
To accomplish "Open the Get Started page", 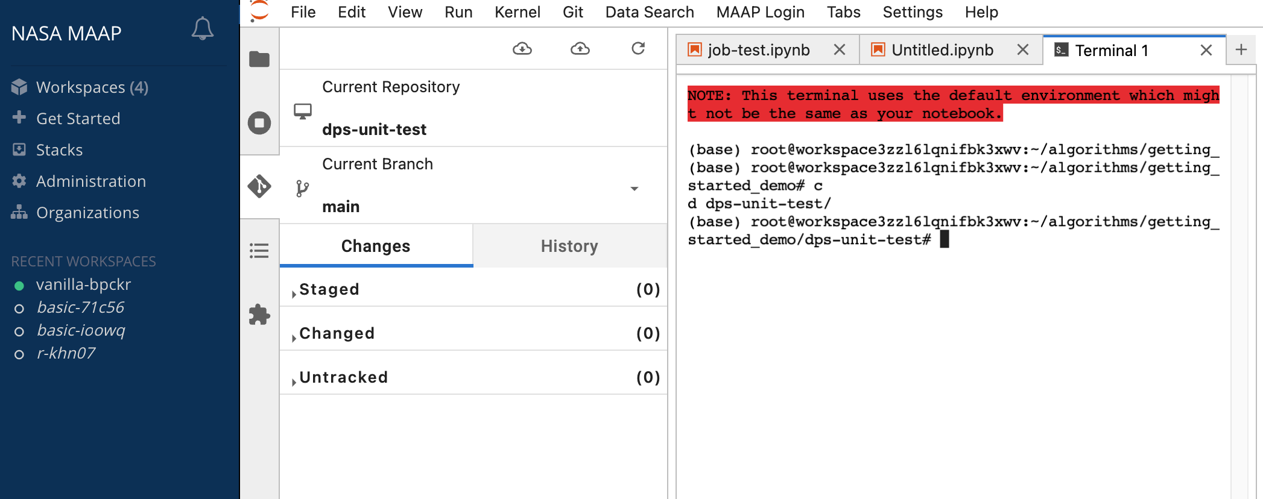I will pyautogui.click(x=78, y=119).
